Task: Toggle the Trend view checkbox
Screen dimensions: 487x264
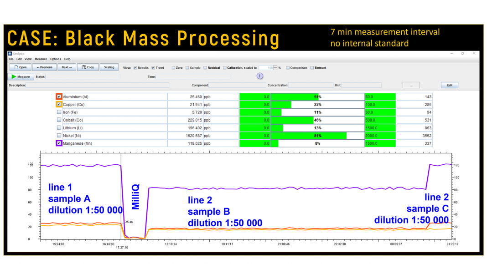Action: pyautogui.click(x=153, y=68)
